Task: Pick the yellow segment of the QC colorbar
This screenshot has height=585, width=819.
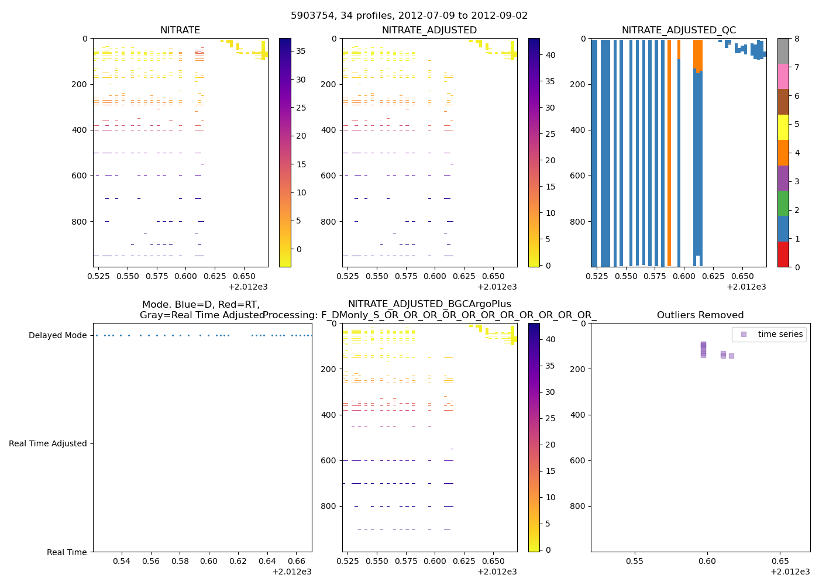Action: 783,127
